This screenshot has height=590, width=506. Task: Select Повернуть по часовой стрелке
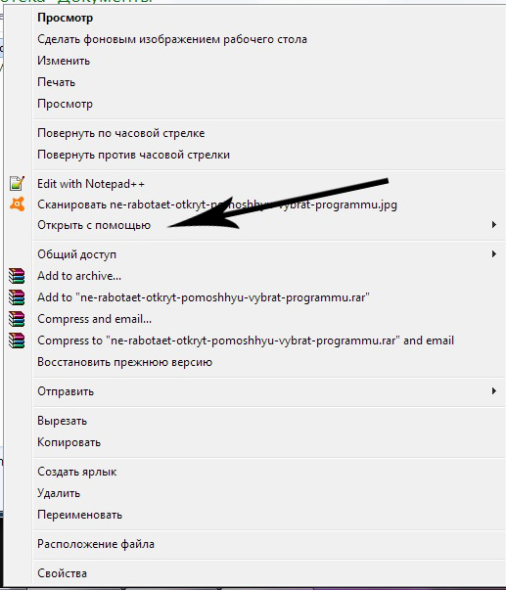pyautogui.click(x=120, y=133)
